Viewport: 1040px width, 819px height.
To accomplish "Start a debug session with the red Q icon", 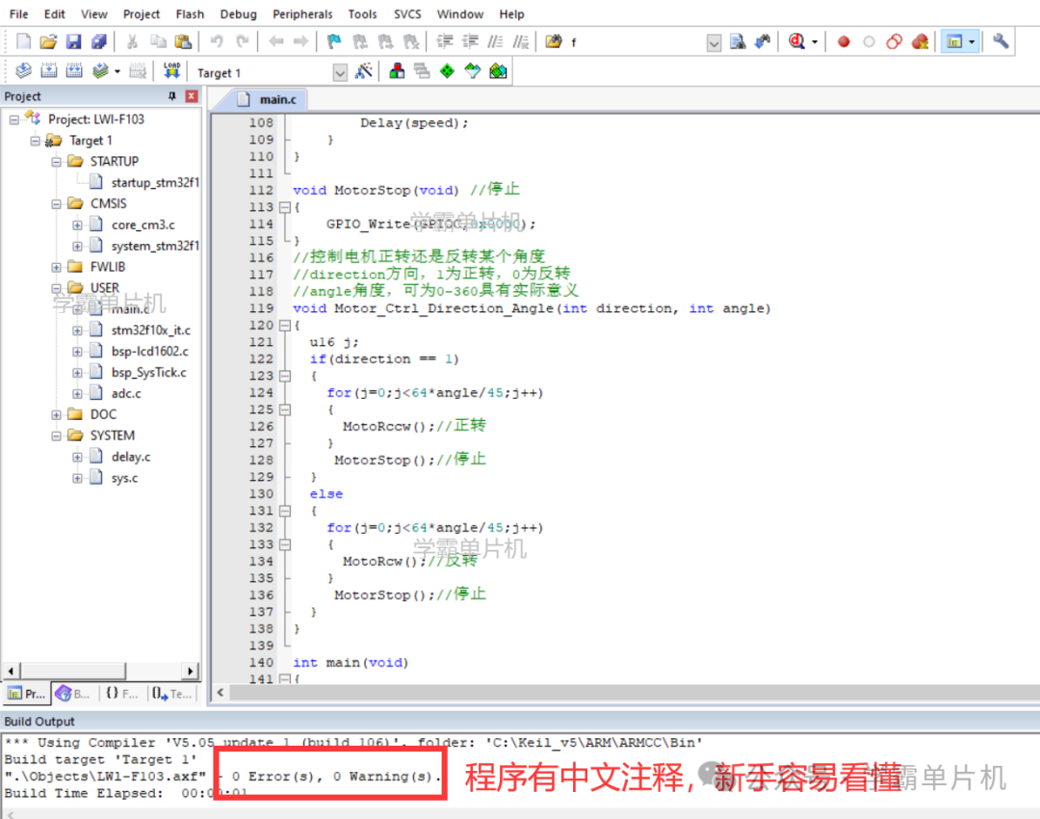I will click(797, 41).
